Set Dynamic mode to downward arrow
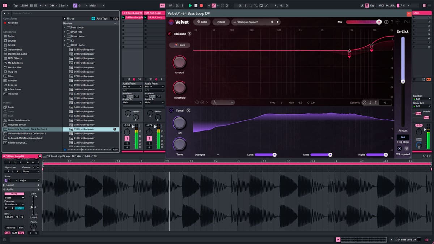 [x=370, y=103]
